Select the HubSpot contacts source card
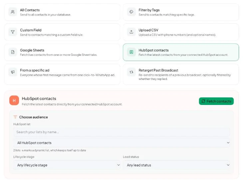This screenshot has height=180, width=243. (181, 52)
